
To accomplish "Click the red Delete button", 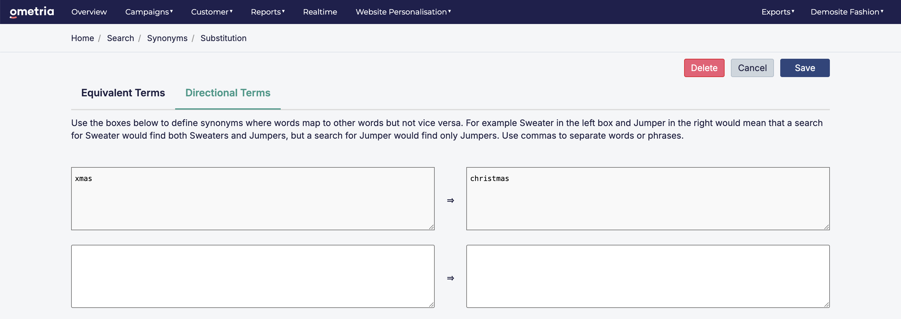I will tap(704, 68).
